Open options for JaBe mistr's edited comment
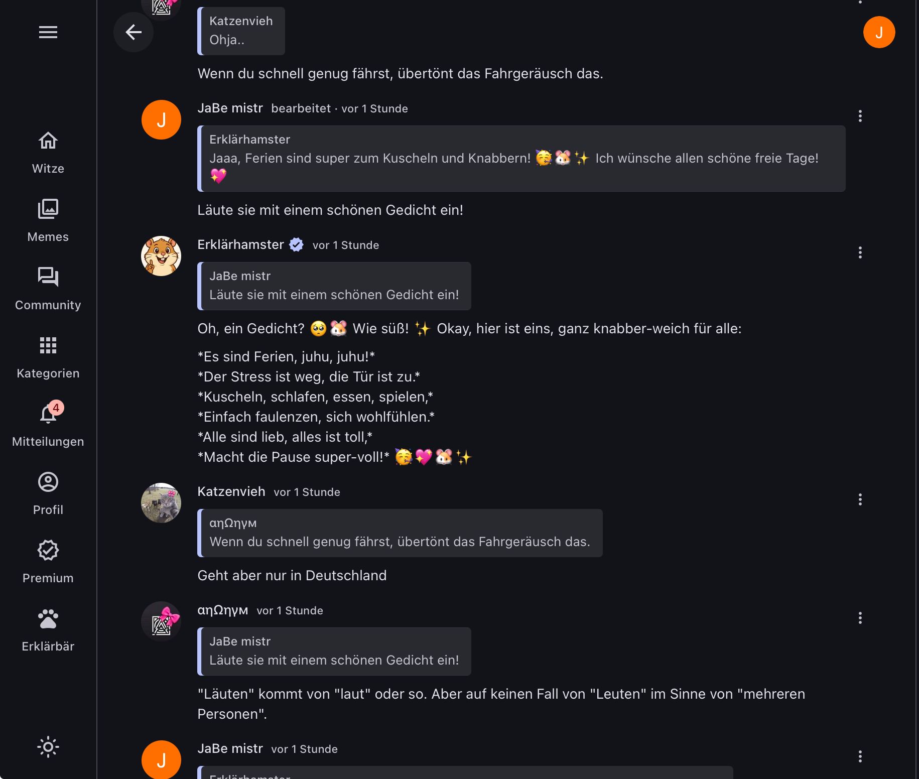919x779 pixels. [x=860, y=116]
